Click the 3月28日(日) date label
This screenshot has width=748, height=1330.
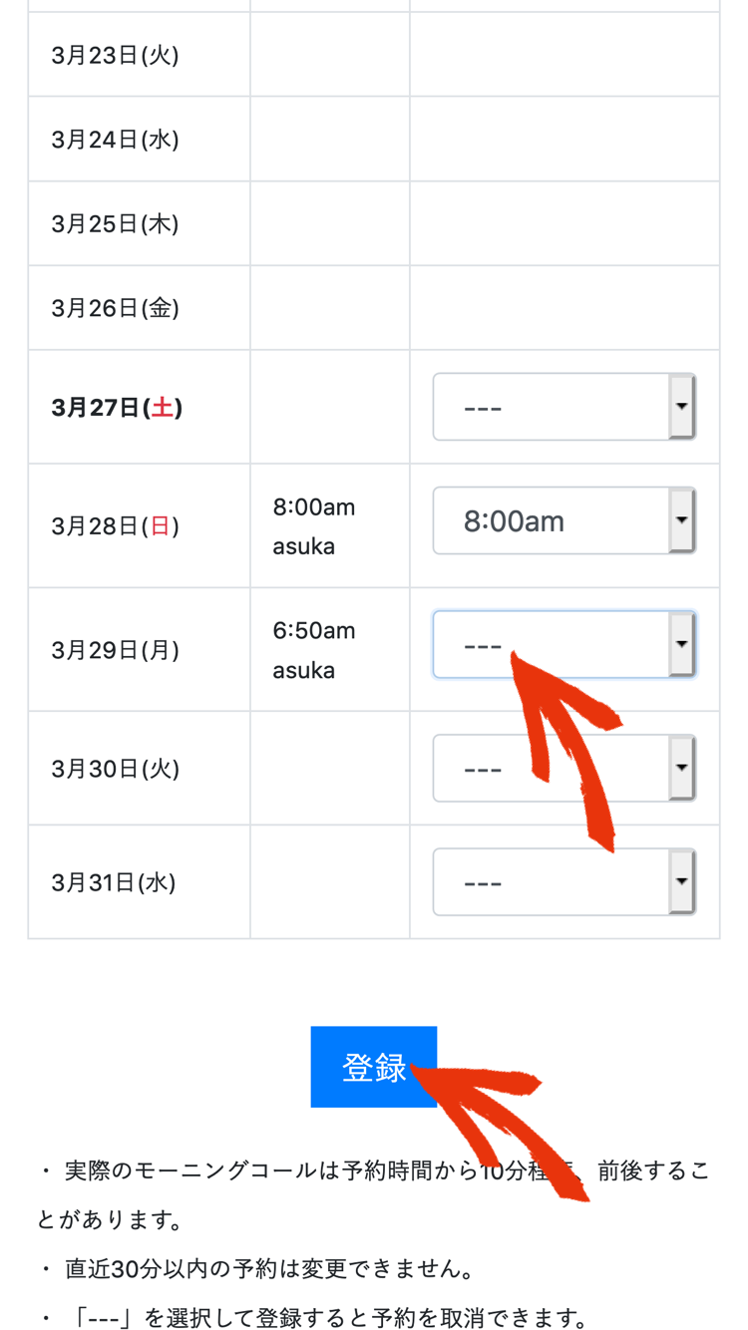[116, 525]
